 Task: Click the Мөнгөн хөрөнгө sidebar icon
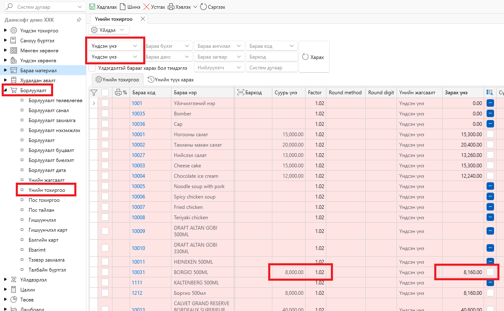click(x=13, y=51)
